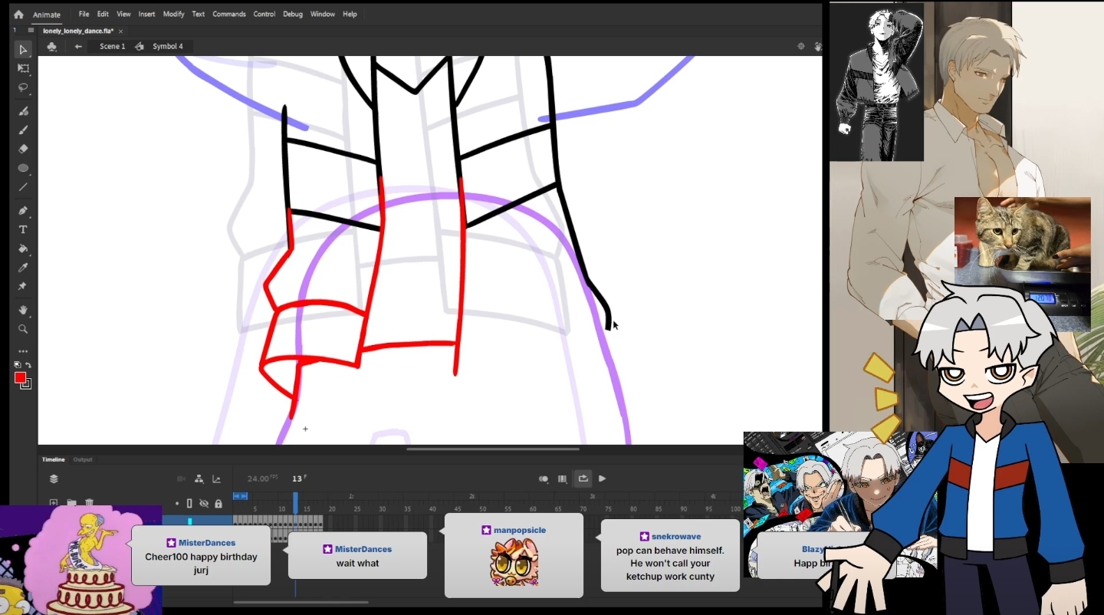Close the lonely_lonely_dance.fla document tab
1104x615 pixels.
[121, 31]
